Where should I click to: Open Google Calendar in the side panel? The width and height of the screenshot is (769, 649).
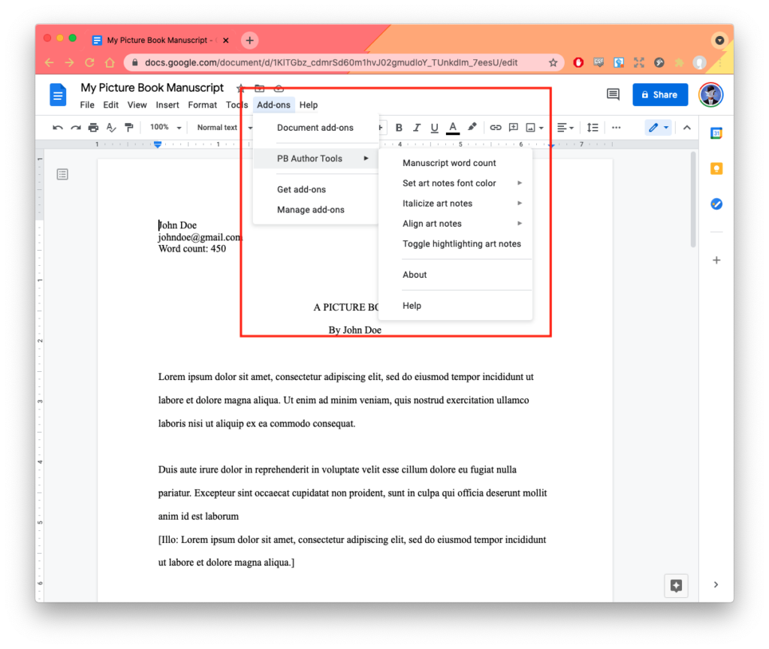pyautogui.click(x=716, y=132)
